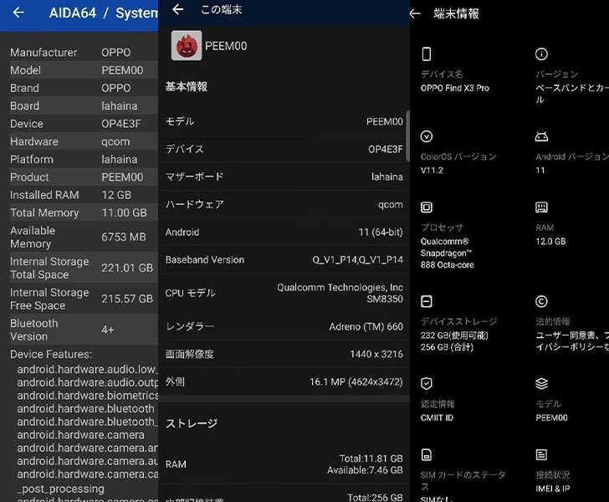Select the Hardware qcom row in AIDA64
This screenshot has width=609, height=502.
tap(84, 142)
